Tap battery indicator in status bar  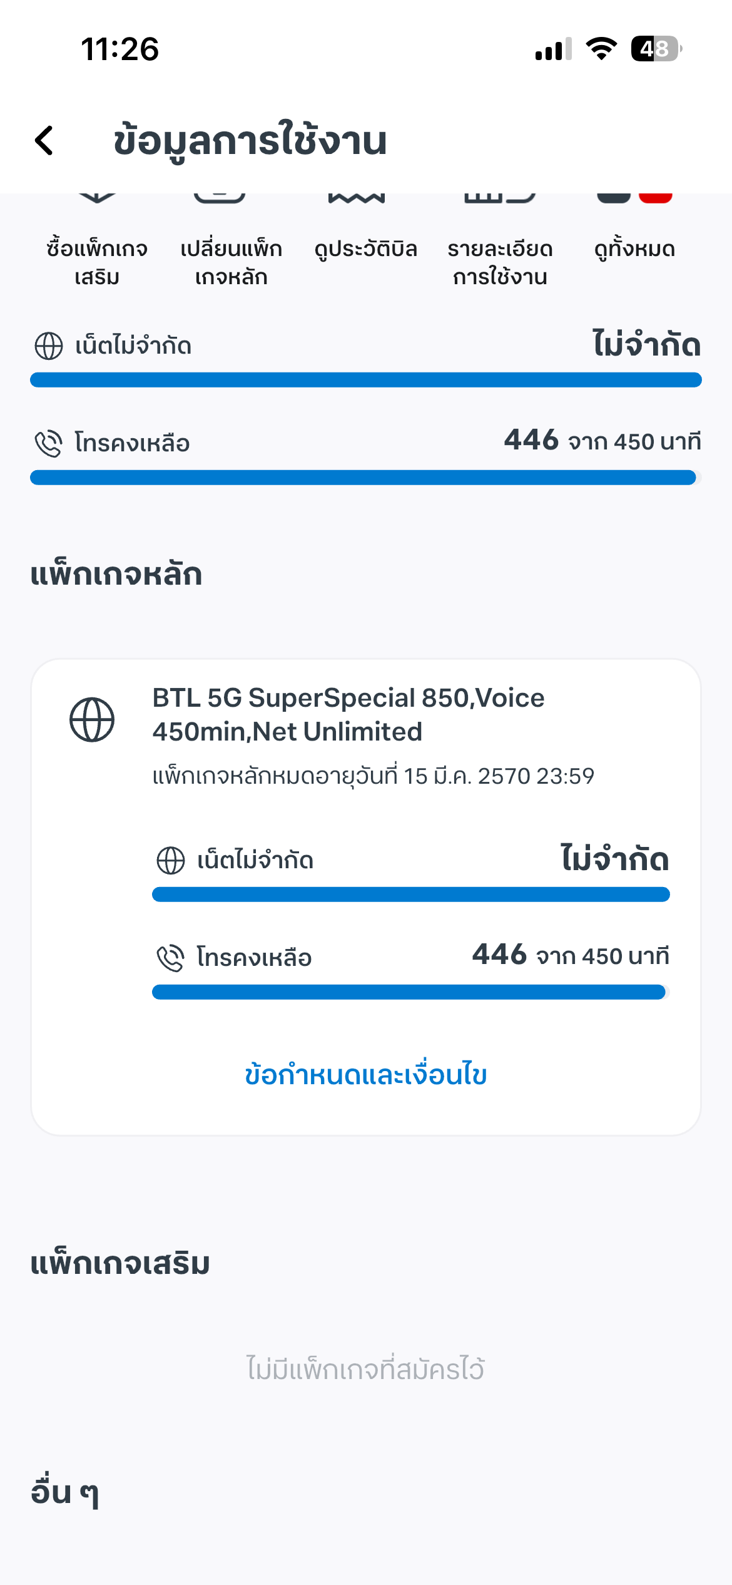pos(655,49)
